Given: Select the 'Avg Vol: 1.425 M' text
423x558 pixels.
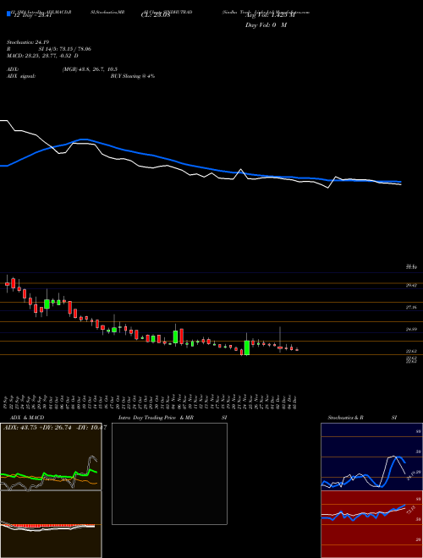Looking at the screenshot, I should point(270,15).
